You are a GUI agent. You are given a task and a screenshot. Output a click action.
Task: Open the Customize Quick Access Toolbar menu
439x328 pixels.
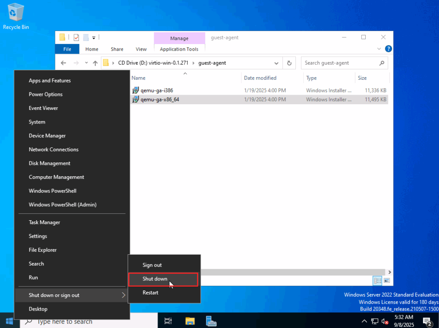pos(93,38)
